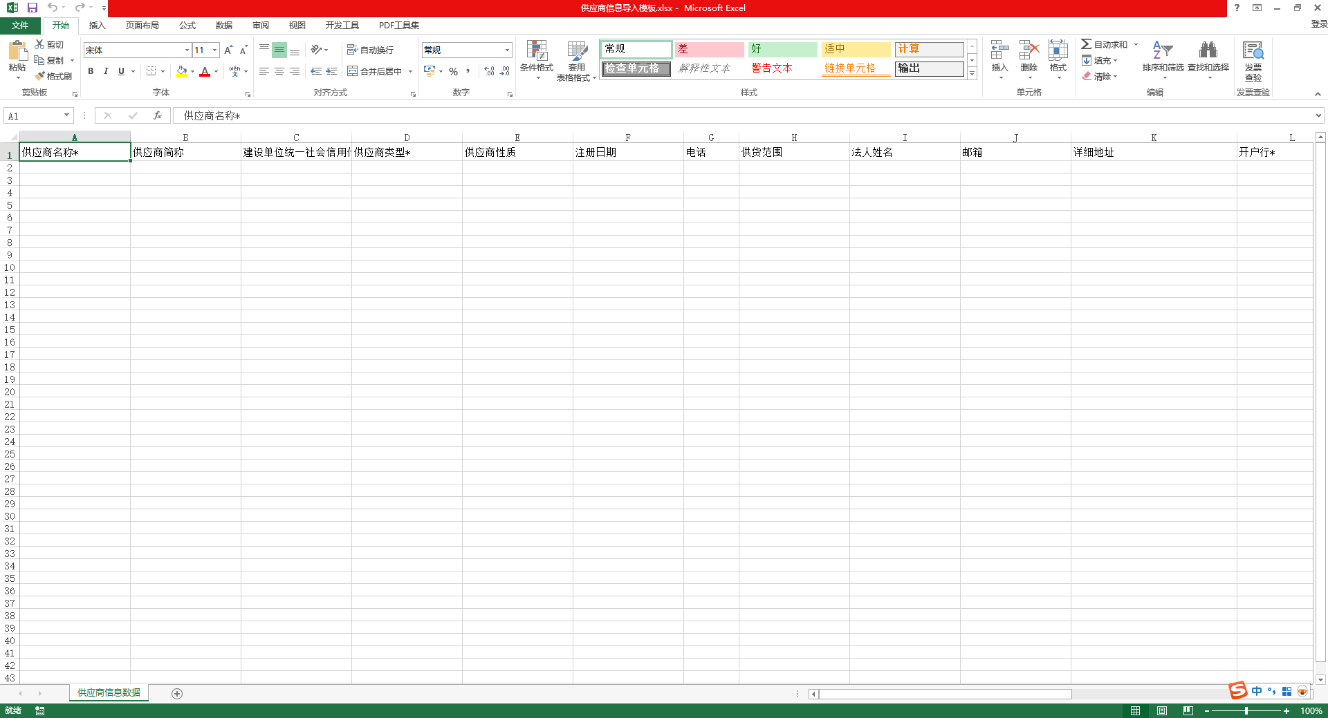1328x718 pixels.
Task: Toggle align text right
Action: click(x=295, y=71)
